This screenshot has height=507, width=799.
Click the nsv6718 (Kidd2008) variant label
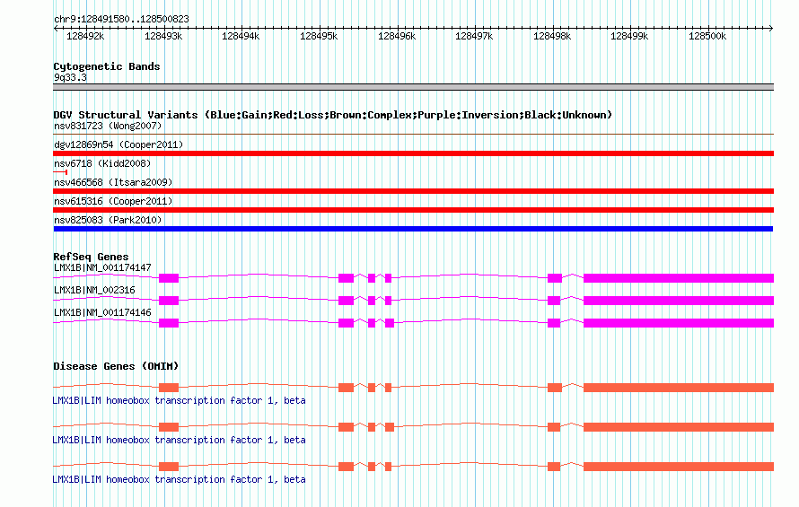(102, 163)
